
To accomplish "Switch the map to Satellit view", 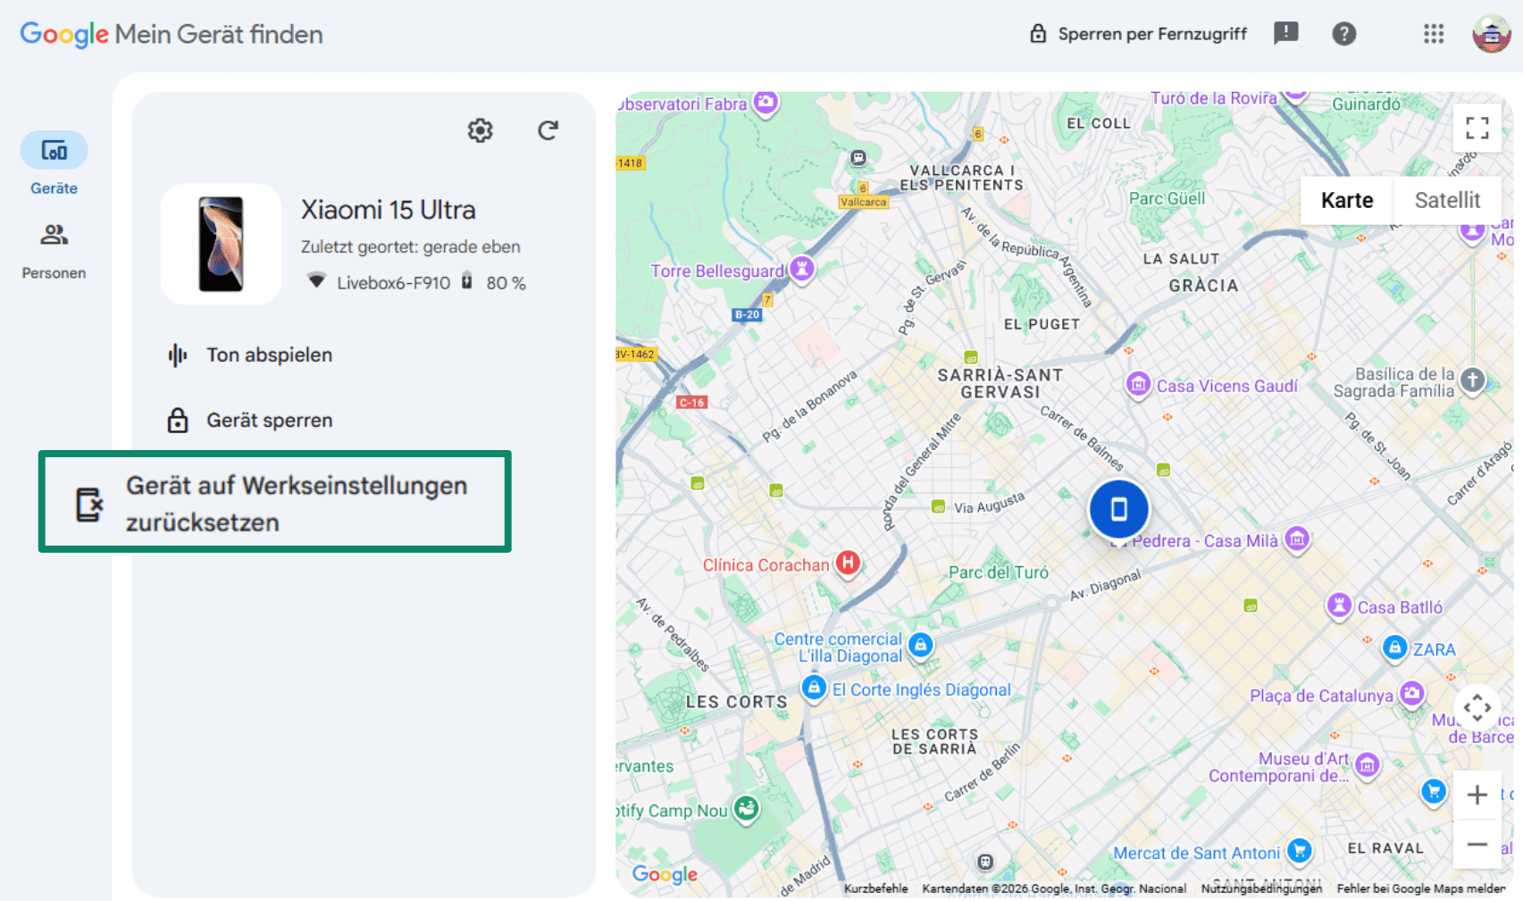I will click(1447, 200).
